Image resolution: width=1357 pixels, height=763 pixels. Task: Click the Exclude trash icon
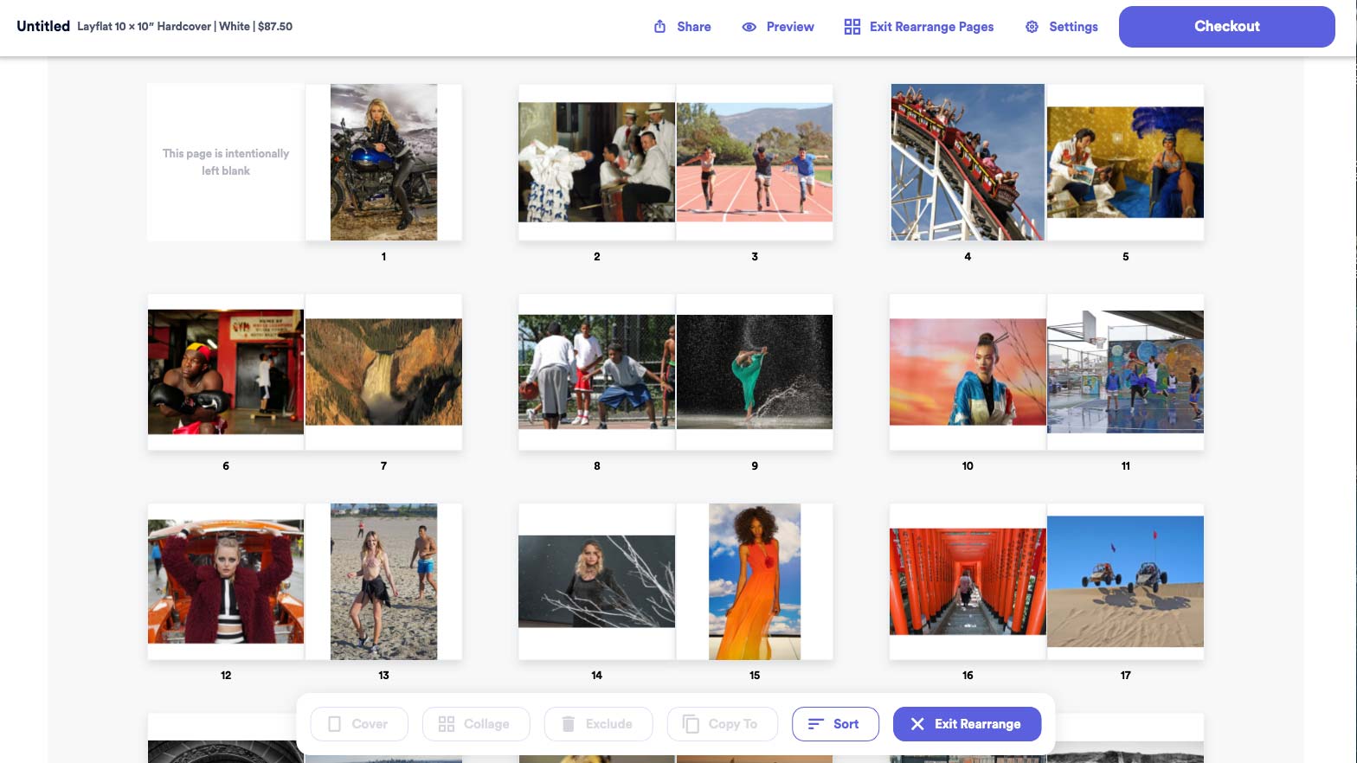(568, 724)
